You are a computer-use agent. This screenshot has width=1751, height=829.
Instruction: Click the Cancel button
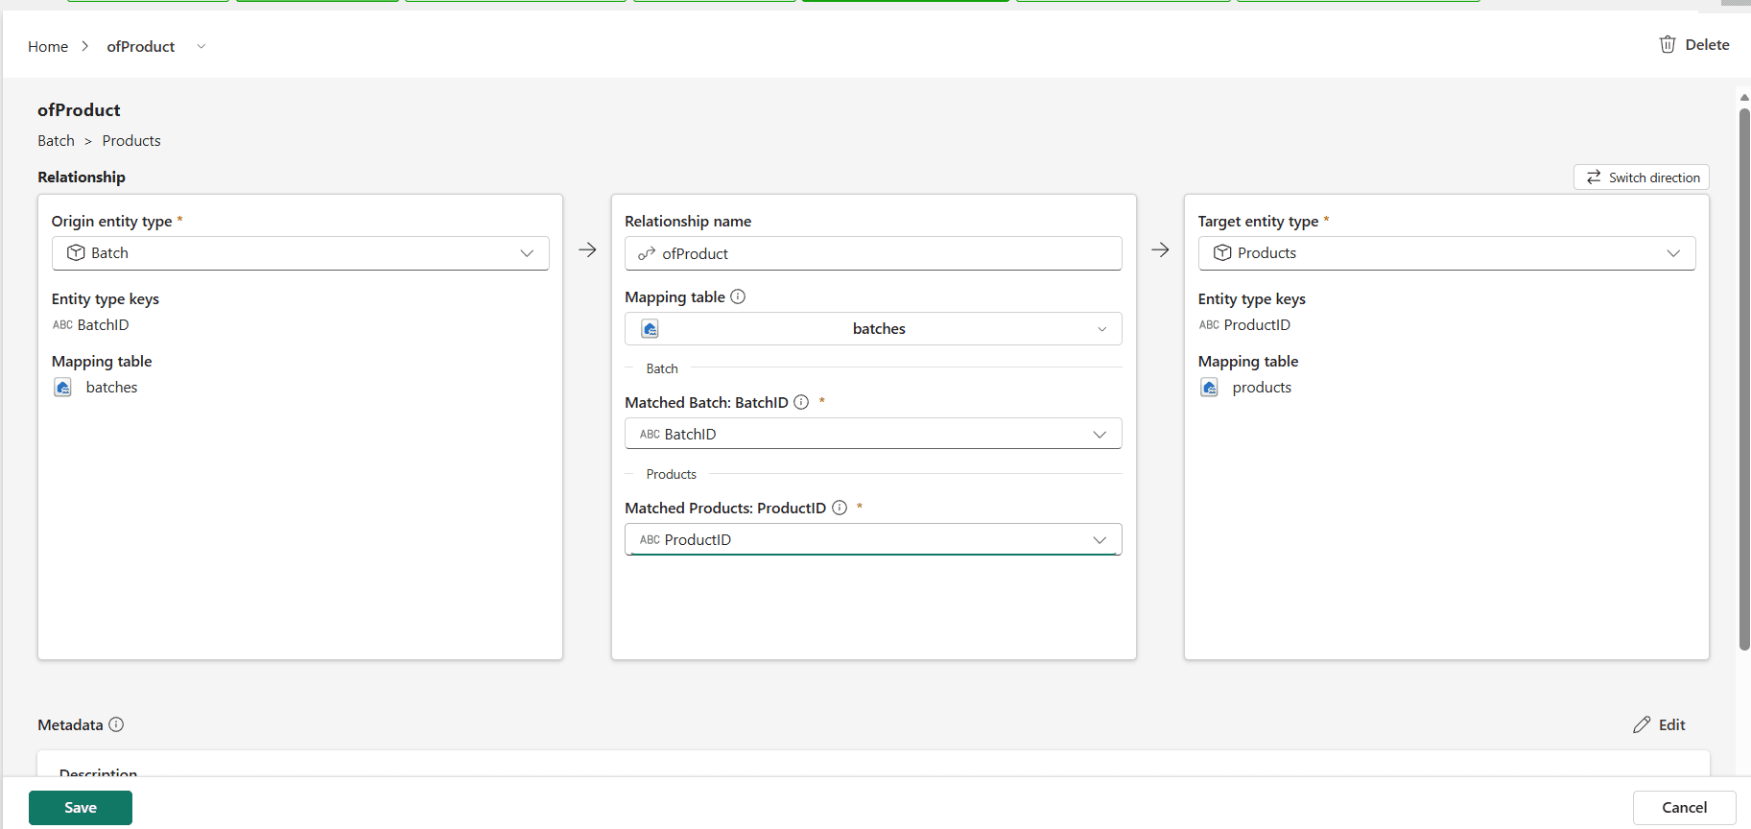pos(1684,808)
